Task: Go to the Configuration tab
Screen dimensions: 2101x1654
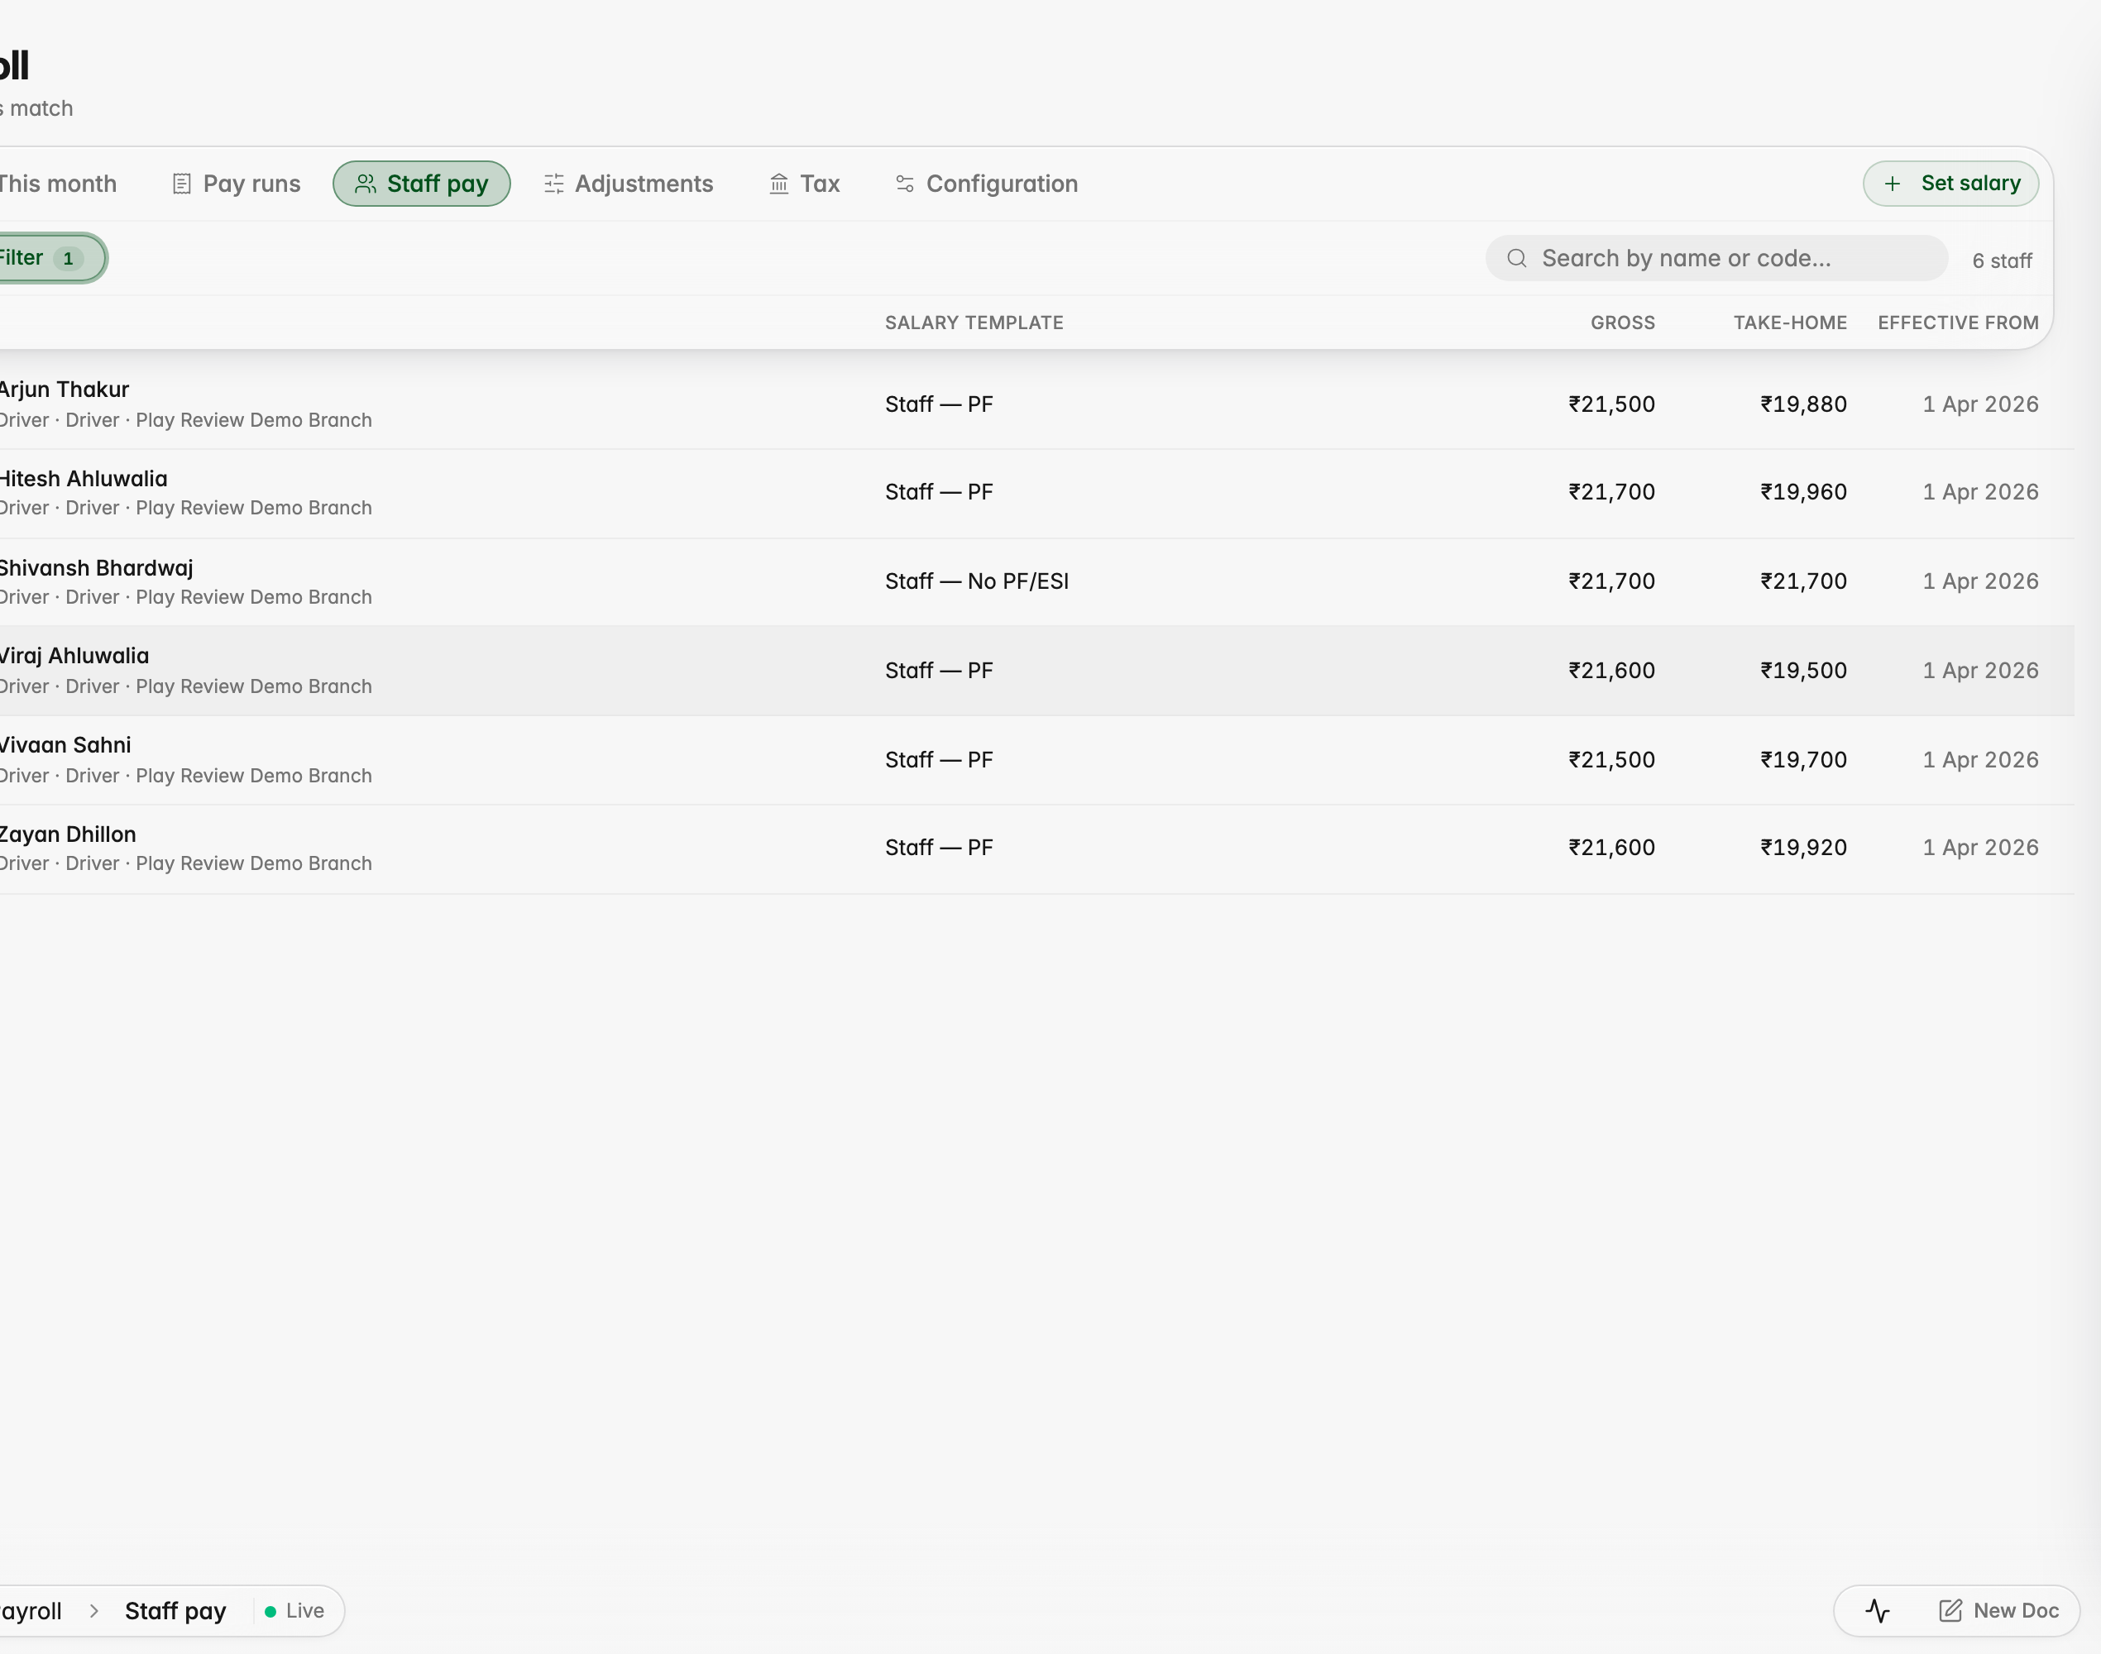Action: [986, 184]
